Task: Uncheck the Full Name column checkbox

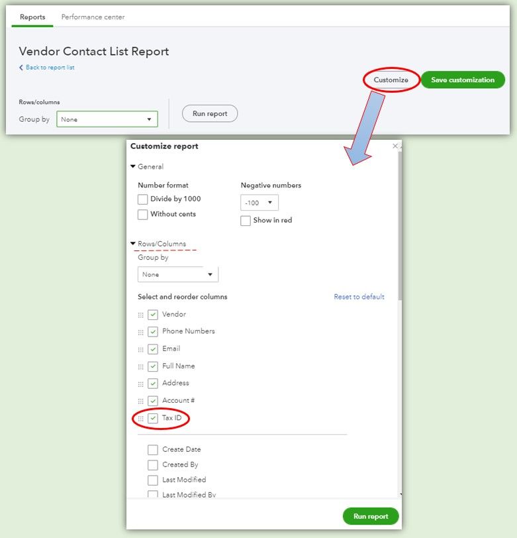Action: (x=153, y=366)
